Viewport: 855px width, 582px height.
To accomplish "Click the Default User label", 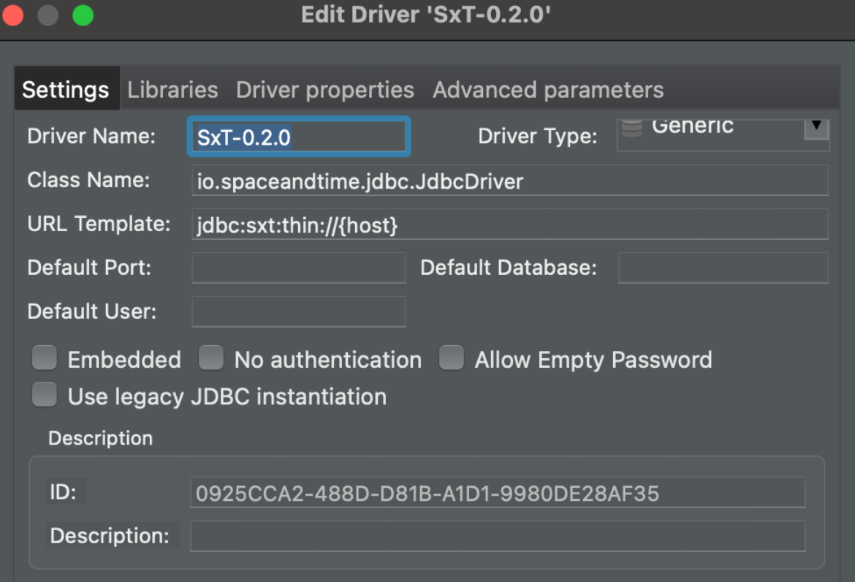I will [91, 311].
